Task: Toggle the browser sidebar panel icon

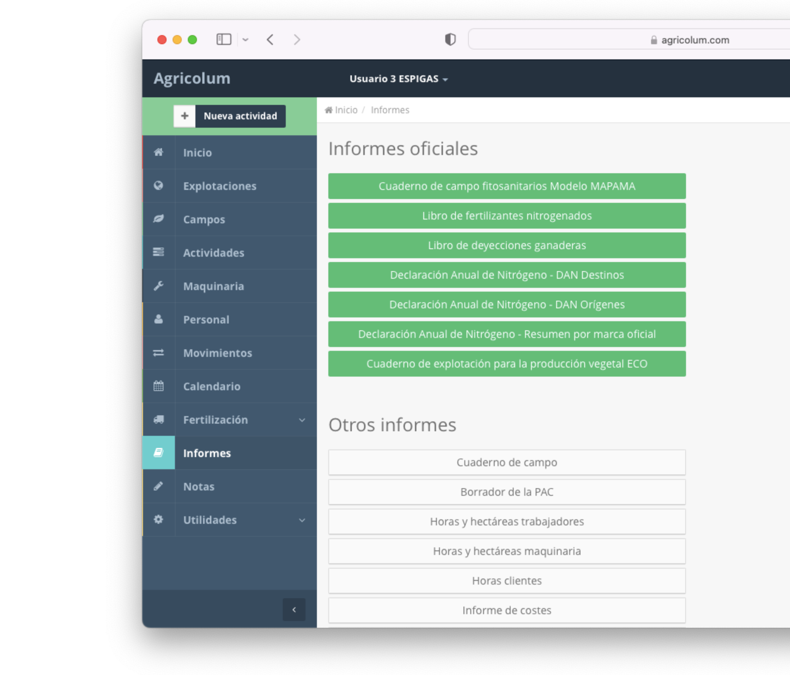Action: click(224, 40)
